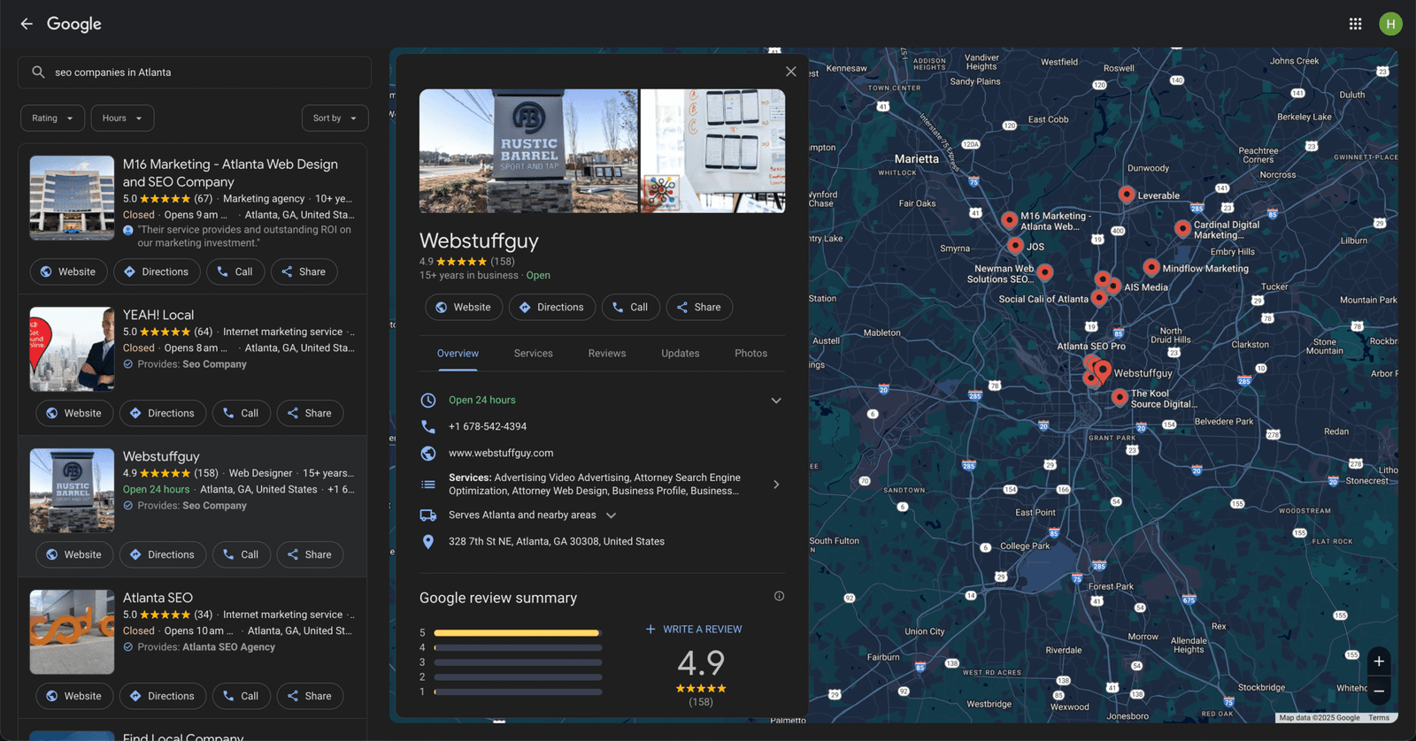The image size is (1416, 741).
Task: Zoom in on the map
Action: point(1379,661)
